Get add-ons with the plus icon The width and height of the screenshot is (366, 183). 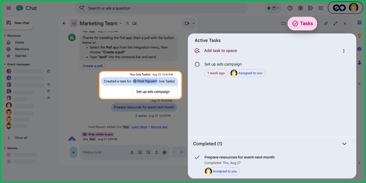pos(359,84)
